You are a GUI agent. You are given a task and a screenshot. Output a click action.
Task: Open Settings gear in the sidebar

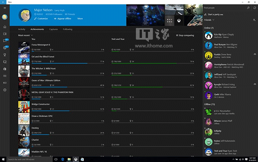tap(5, 90)
